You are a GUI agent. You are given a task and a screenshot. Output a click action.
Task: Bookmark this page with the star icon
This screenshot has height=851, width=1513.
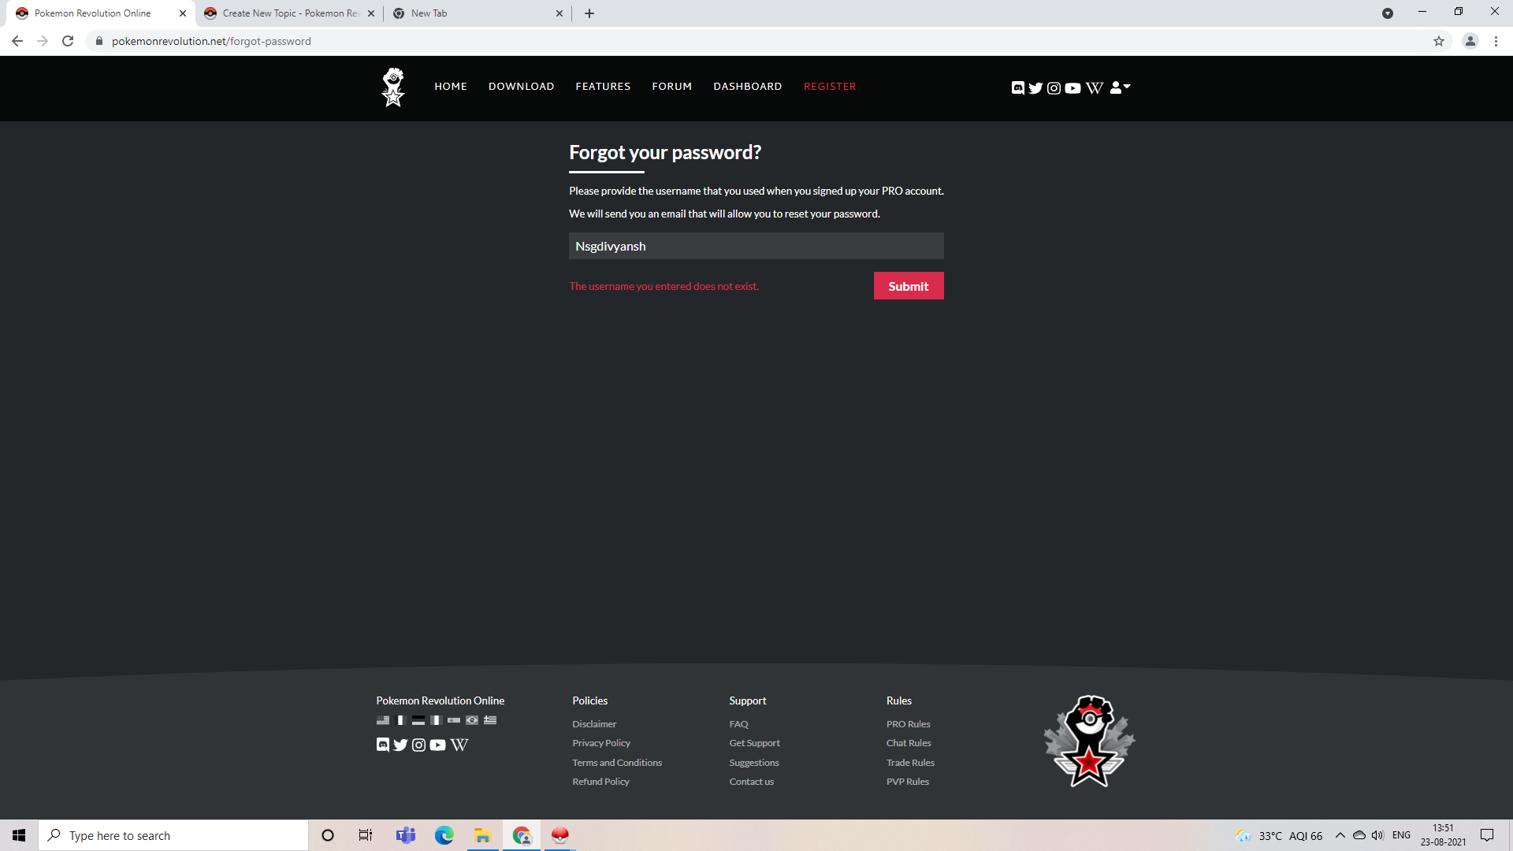coord(1439,41)
